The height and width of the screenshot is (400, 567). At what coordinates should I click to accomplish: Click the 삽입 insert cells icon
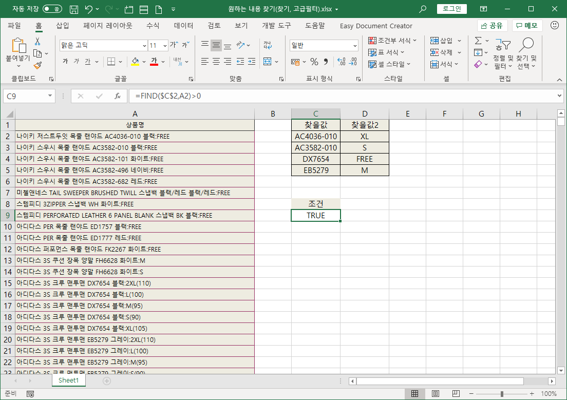point(434,41)
